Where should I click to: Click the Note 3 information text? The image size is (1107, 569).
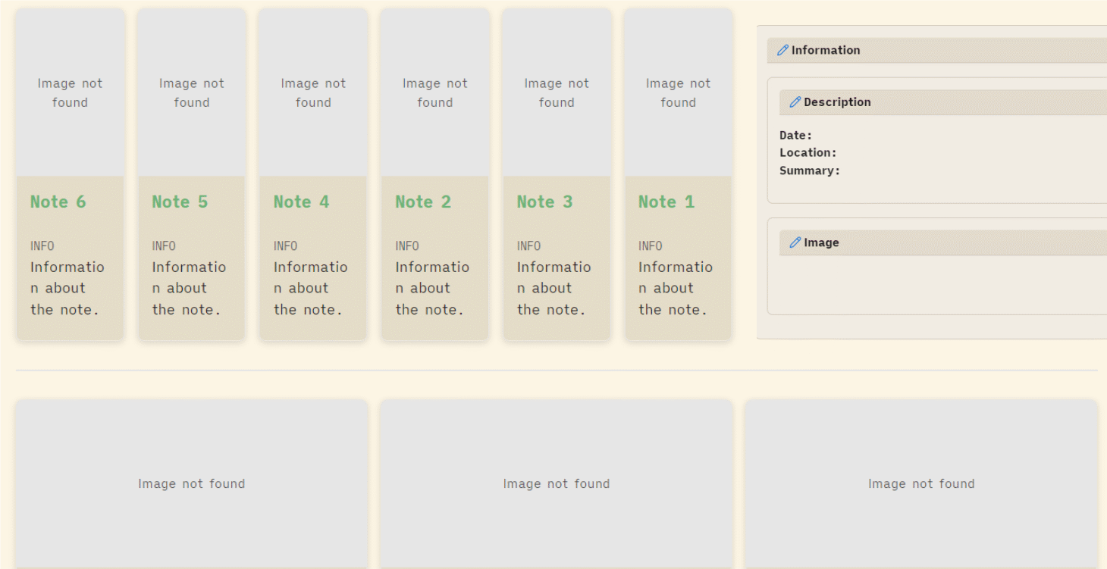click(x=553, y=289)
